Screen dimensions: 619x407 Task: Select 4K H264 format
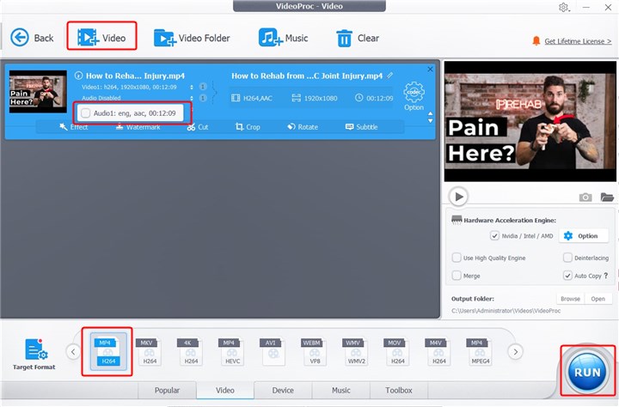click(191, 351)
